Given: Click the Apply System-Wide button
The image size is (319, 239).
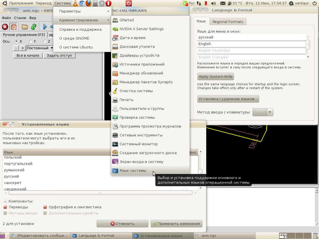Looking at the screenshot, I should click(215, 77).
